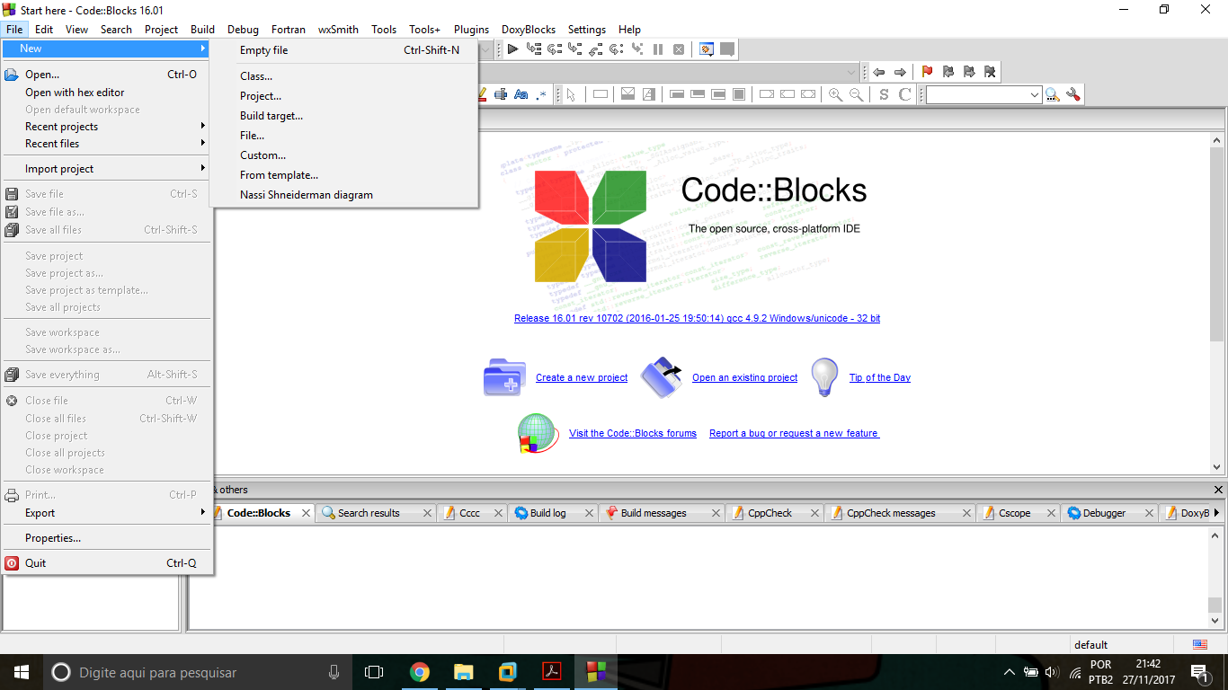Expand the Recent projects submenu
Viewport: 1228px width, 690px height.
(x=106, y=127)
